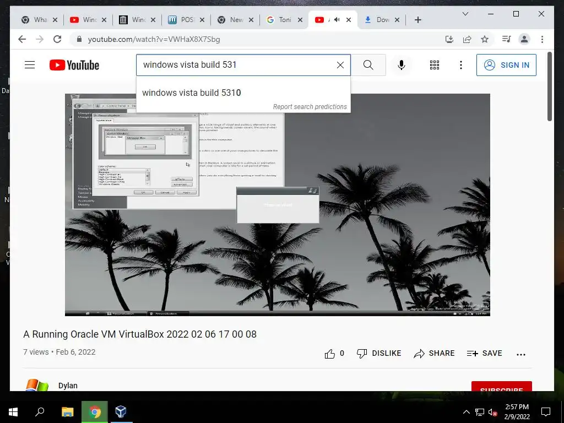The width and height of the screenshot is (564, 423).
Task: Open Dylan channel avatar
Action: click(x=37, y=384)
